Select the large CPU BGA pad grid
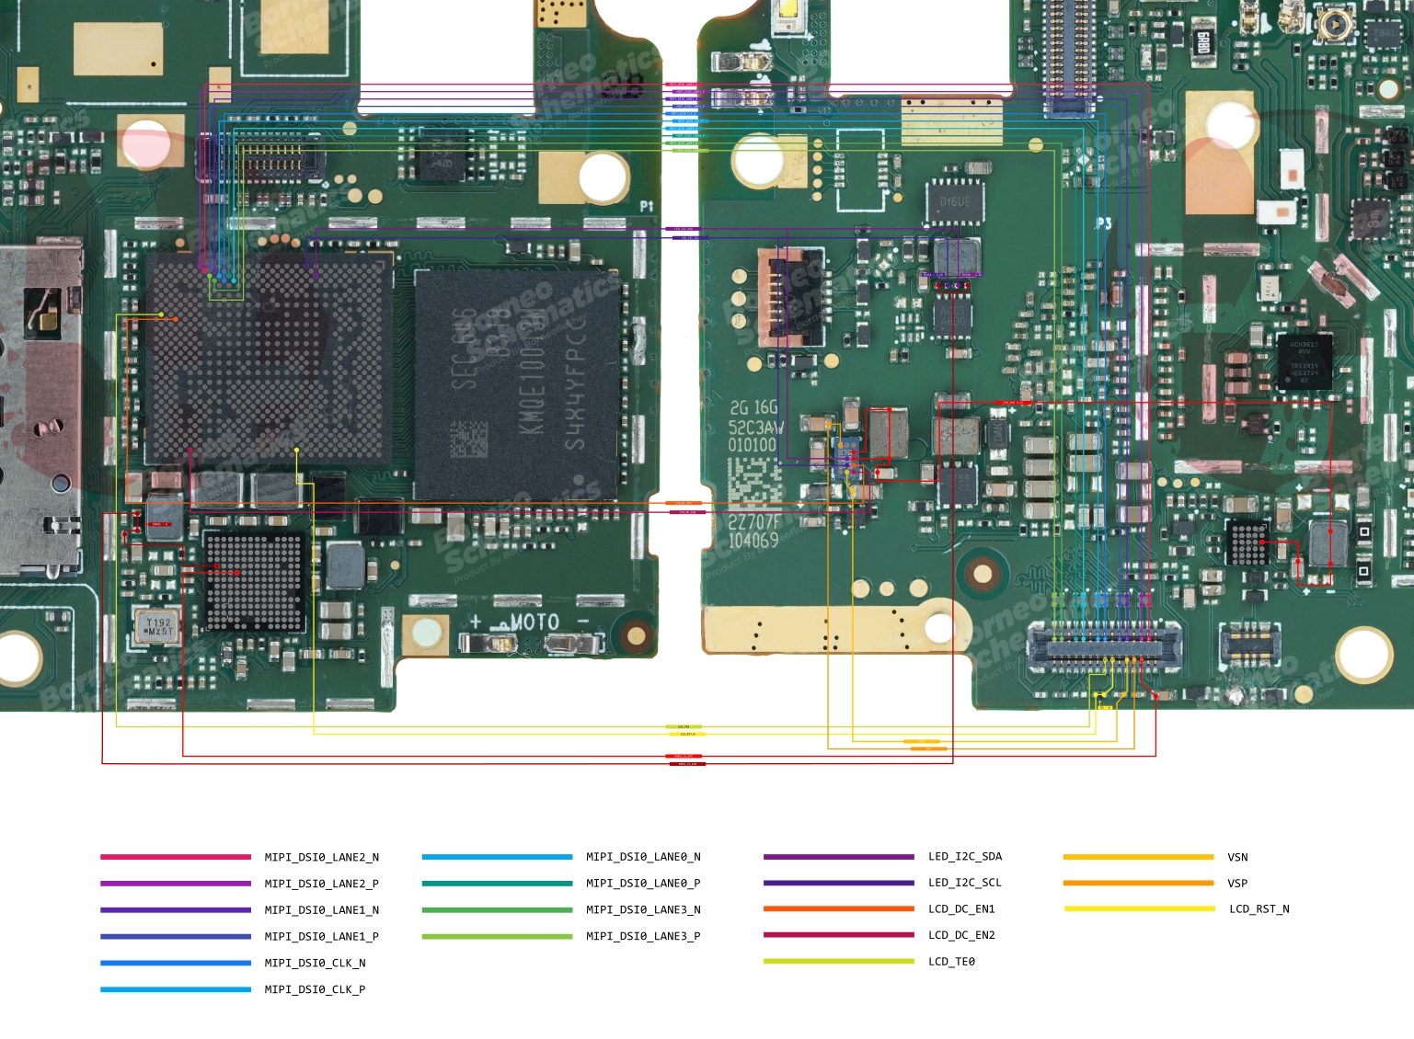Viewport: 1414px width, 1039px height. tap(269, 357)
